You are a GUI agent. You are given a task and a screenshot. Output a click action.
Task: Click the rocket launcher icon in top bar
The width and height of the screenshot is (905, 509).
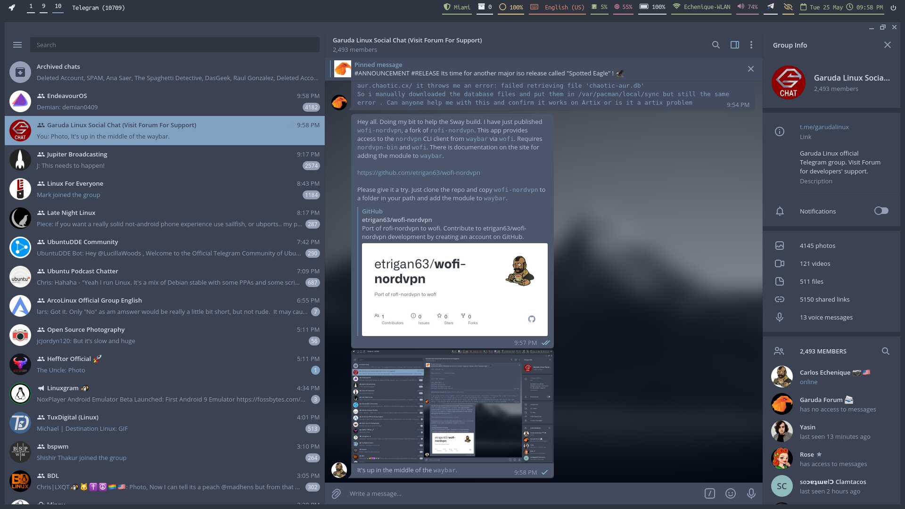12,7
